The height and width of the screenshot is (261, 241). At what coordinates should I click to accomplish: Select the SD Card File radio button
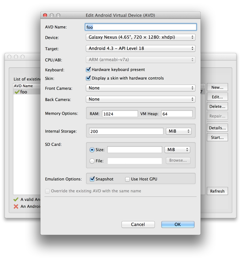pyautogui.click(x=92, y=161)
